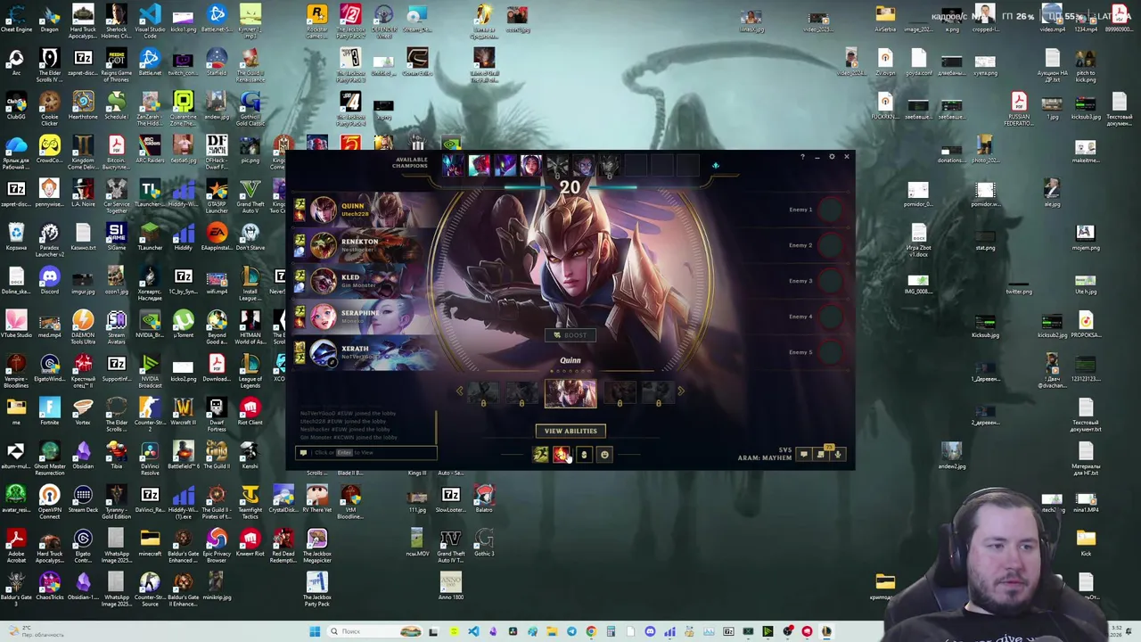
Task: Open the Recycle Bin (Корзина) icon
Action: pos(16,237)
